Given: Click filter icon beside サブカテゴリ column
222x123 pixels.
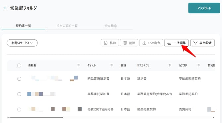Looking at the screenshot, I should [170, 65].
